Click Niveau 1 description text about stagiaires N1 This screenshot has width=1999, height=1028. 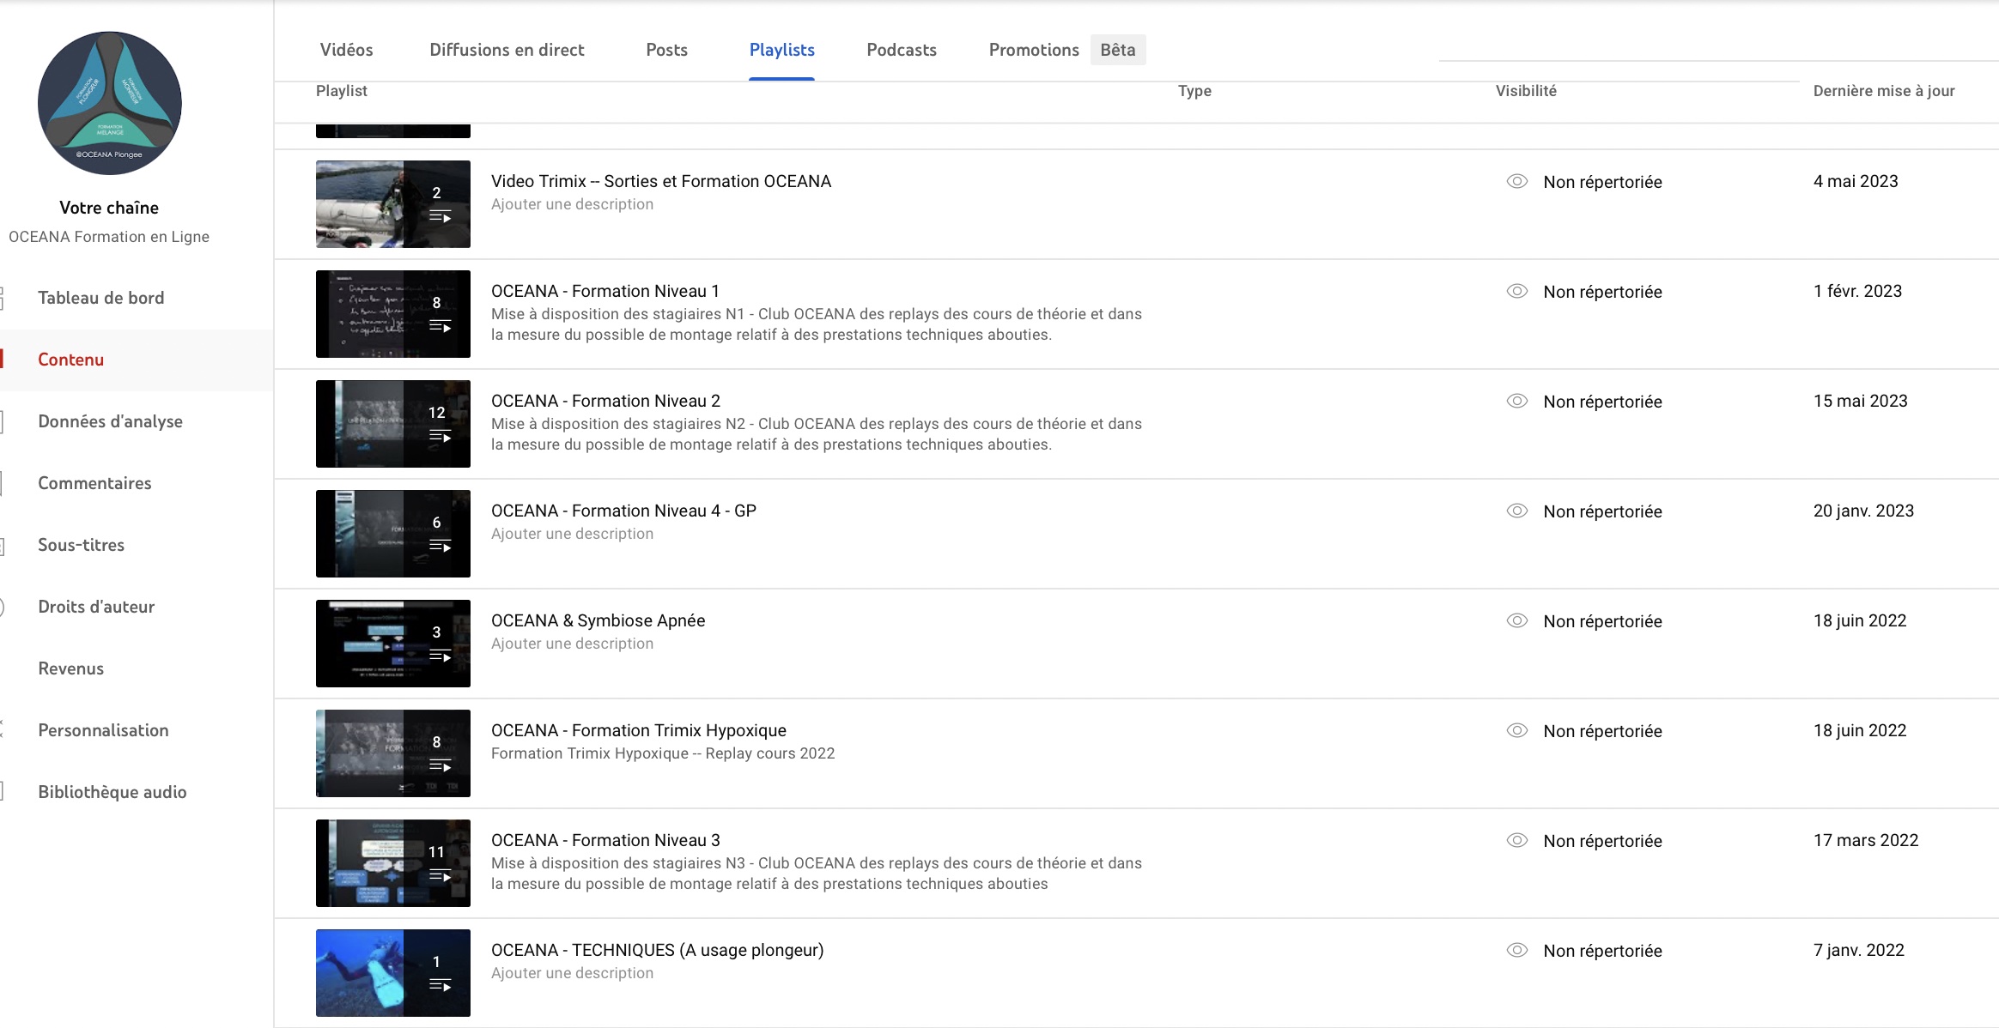817,324
